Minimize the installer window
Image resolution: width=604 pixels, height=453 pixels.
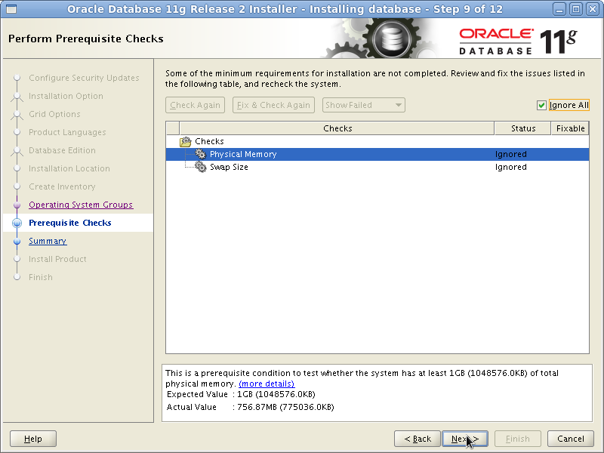tap(559, 9)
